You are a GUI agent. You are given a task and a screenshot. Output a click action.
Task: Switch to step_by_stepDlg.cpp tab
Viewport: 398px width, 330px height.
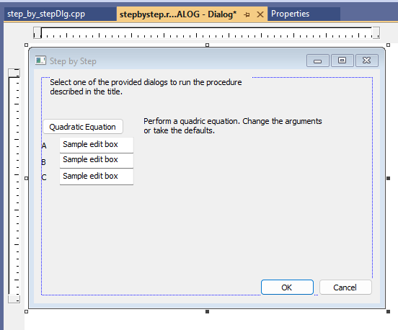click(x=46, y=14)
